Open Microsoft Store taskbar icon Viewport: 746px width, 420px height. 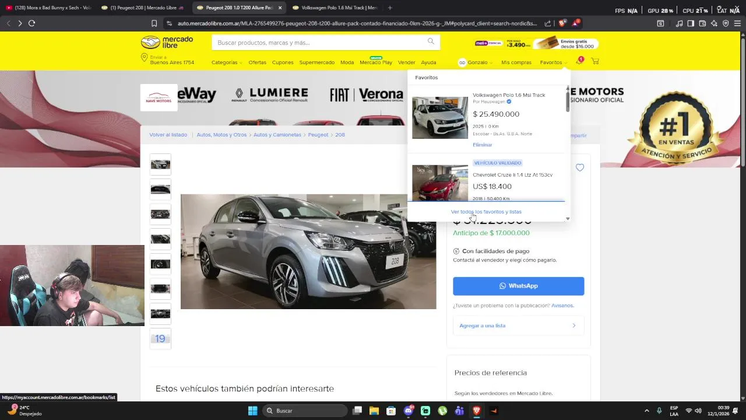(391, 411)
